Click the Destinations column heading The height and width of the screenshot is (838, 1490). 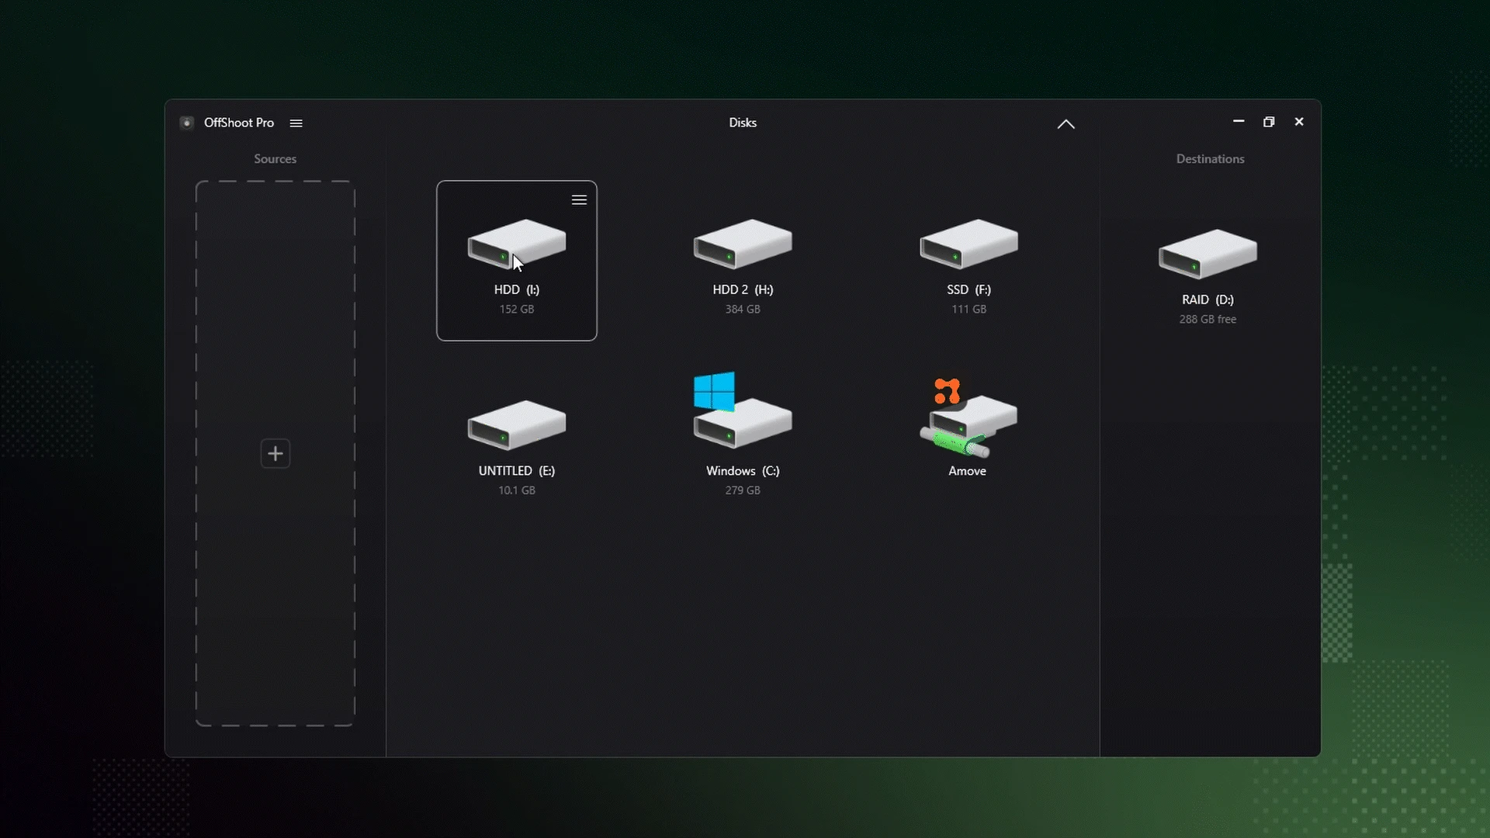point(1210,159)
